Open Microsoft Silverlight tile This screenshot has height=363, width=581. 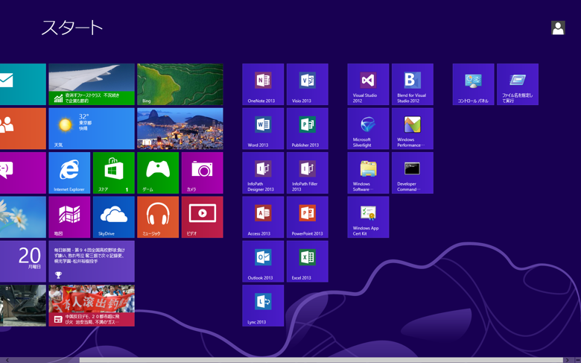click(x=368, y=129)
